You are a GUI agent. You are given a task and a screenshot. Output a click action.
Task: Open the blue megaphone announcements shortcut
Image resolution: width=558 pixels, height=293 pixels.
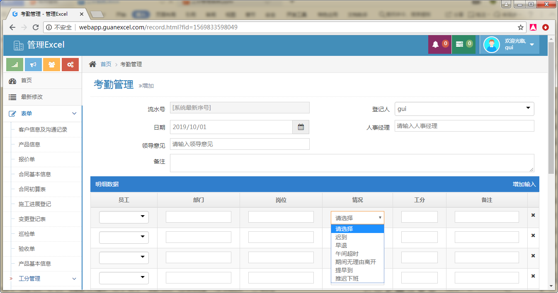point(33,65)
